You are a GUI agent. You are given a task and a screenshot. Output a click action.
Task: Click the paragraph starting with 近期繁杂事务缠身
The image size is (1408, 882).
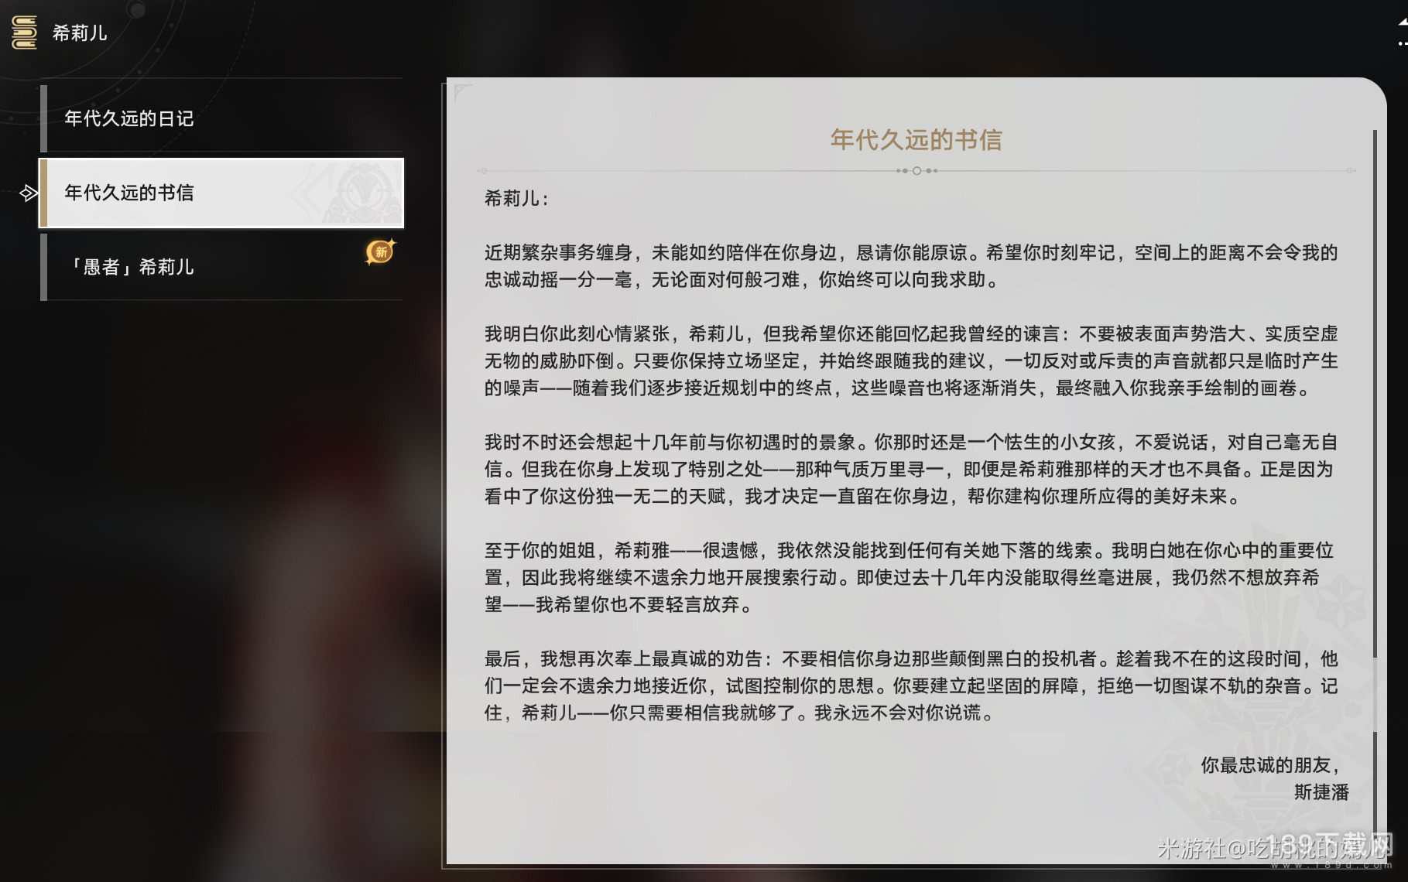tap(910, 266)
